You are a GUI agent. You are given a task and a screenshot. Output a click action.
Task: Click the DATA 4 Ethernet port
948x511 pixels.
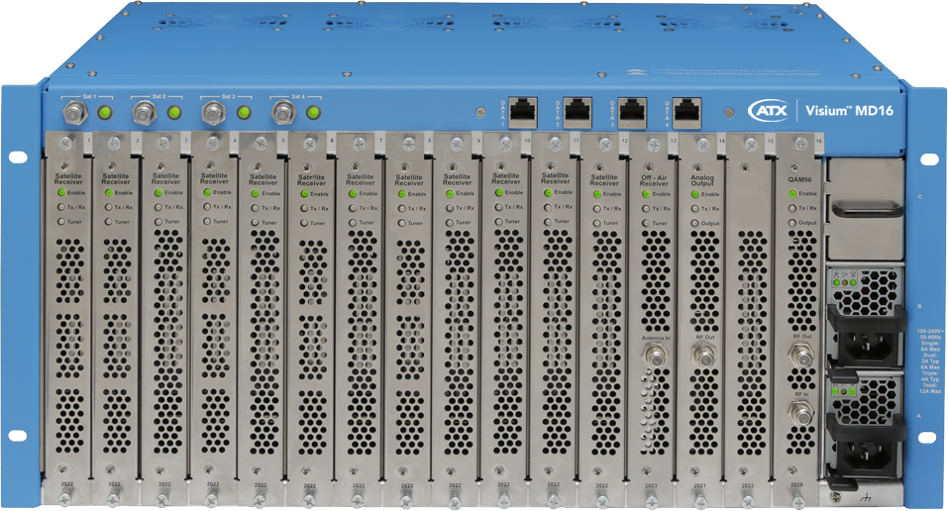(685, 109)
